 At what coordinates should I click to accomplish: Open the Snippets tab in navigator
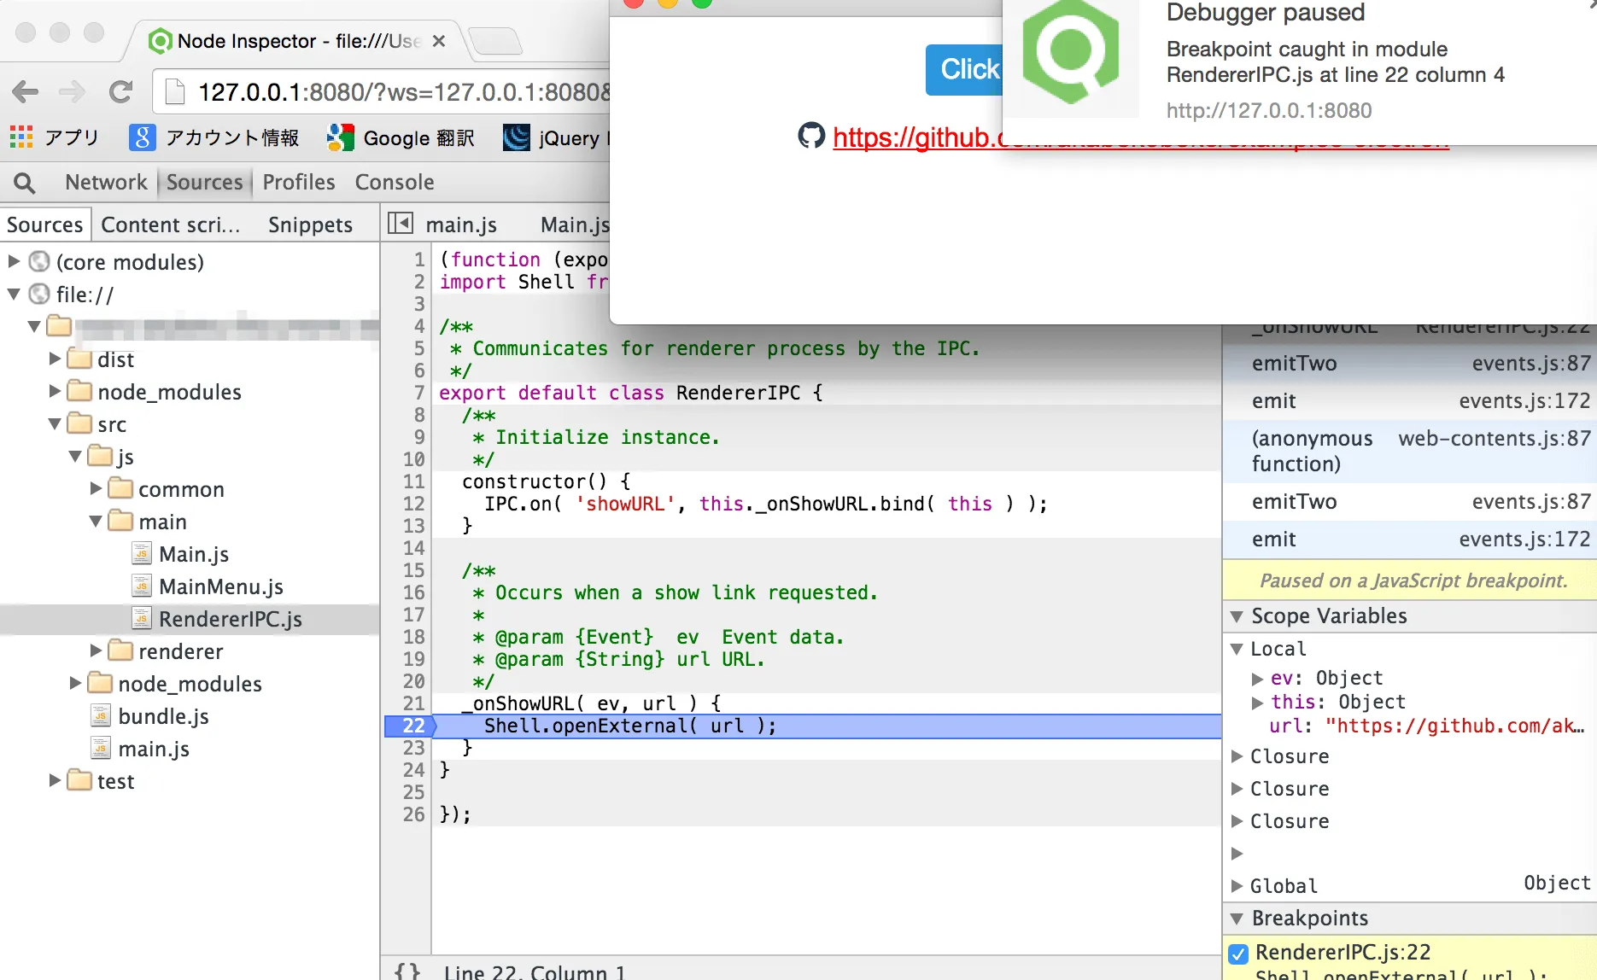(310, 225)
